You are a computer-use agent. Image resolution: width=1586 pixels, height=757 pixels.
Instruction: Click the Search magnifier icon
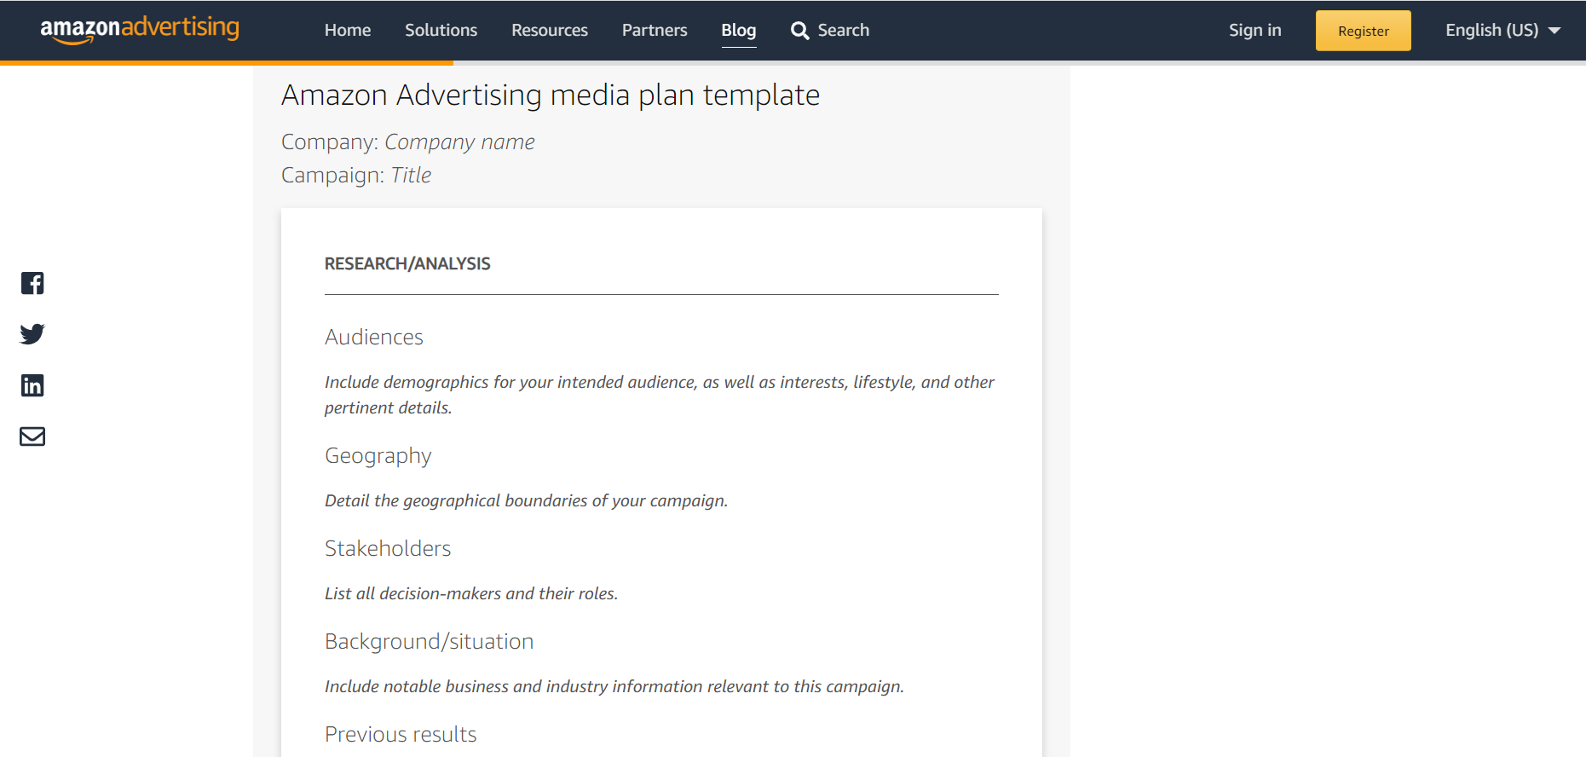[x=799, y=31]
